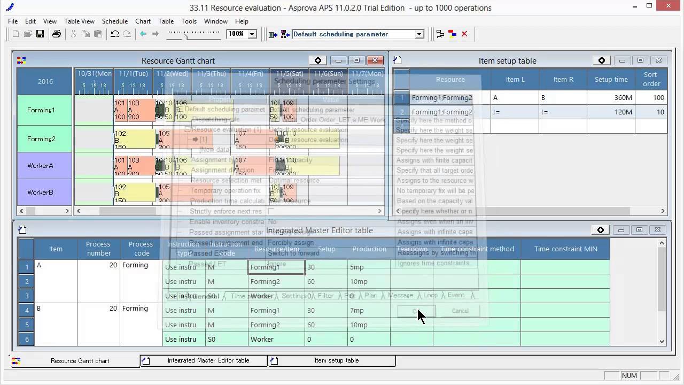Click the Copy toolbar icon
This screenshot has height=385, width=684.
(85, 34)
